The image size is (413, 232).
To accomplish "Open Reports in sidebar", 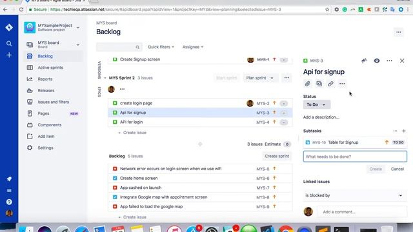I will (x=54, y=79).
